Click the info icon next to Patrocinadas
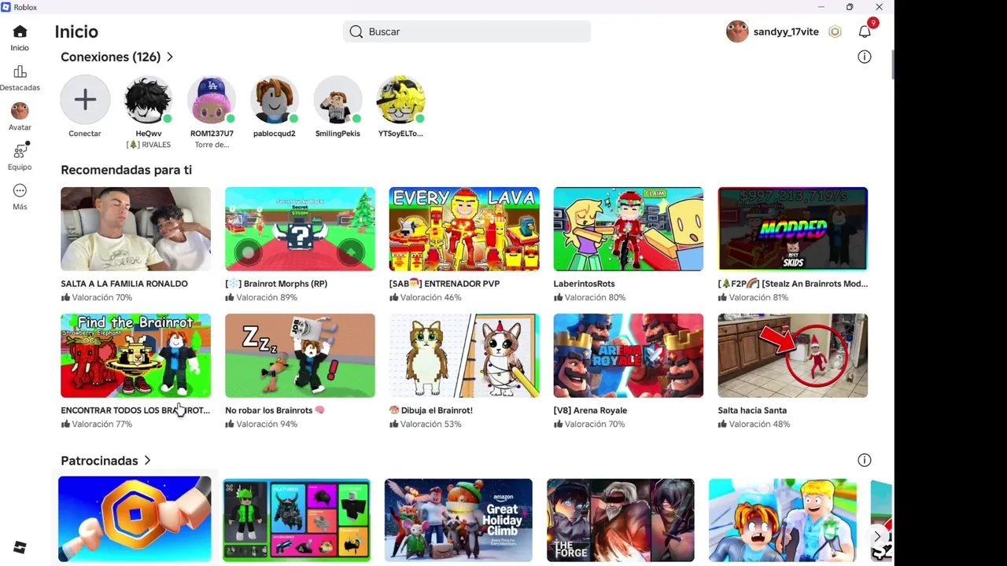 pos(865,460)
